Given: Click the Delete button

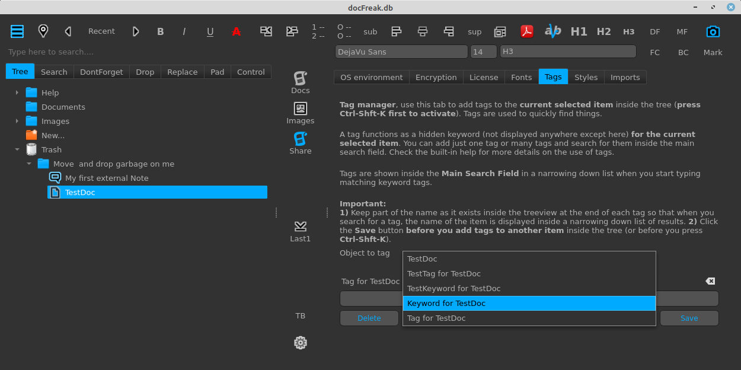Looking at the screenshot, I should [369, 318].
